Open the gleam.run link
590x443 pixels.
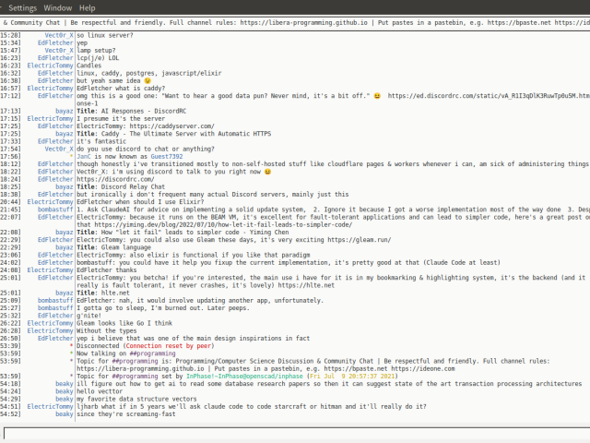[x=359, y=240]
